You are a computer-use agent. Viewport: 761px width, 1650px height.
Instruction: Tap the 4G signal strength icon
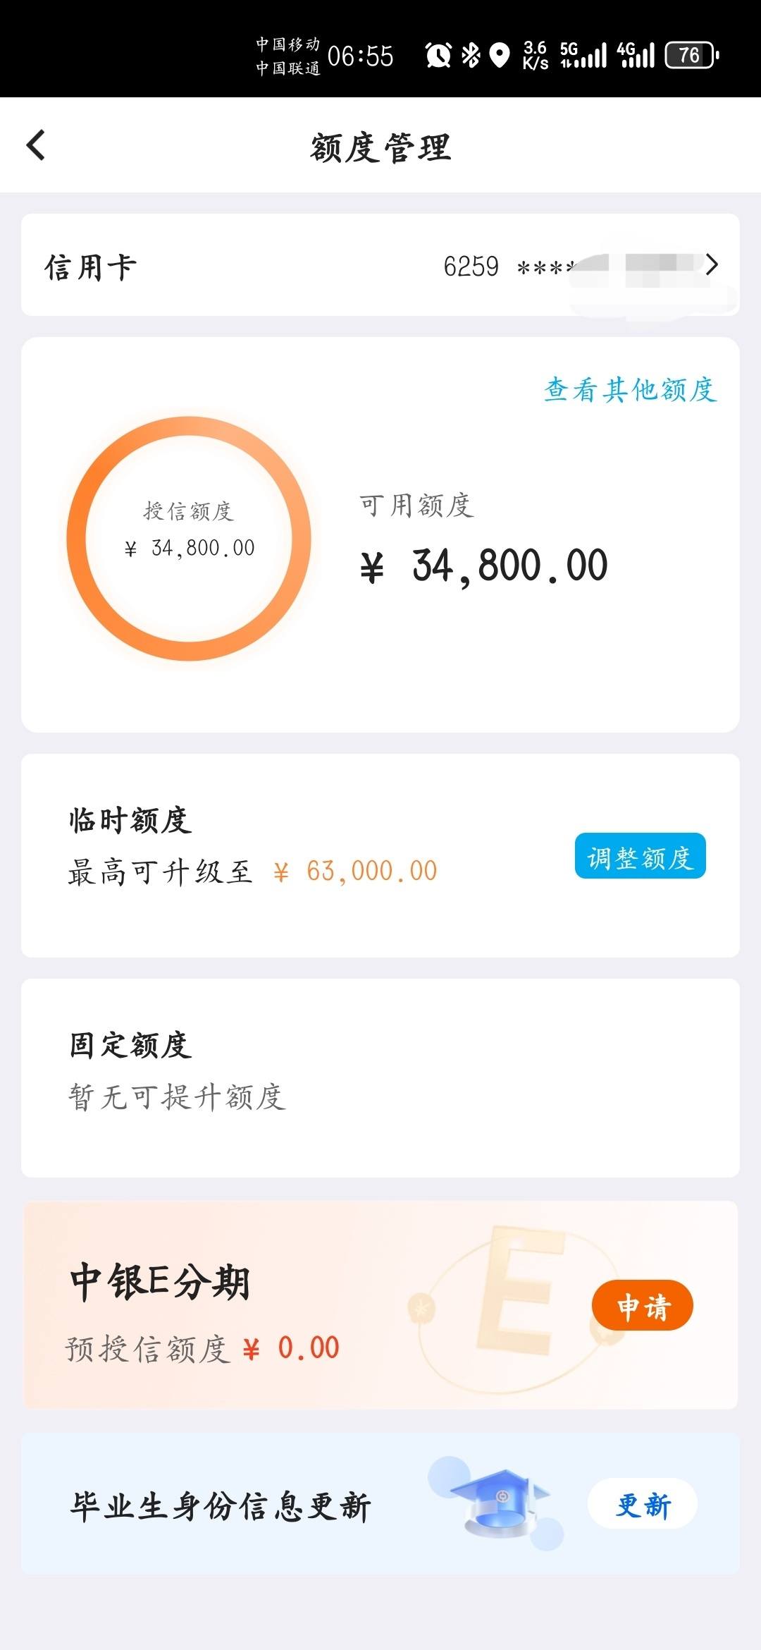point(636,55)
